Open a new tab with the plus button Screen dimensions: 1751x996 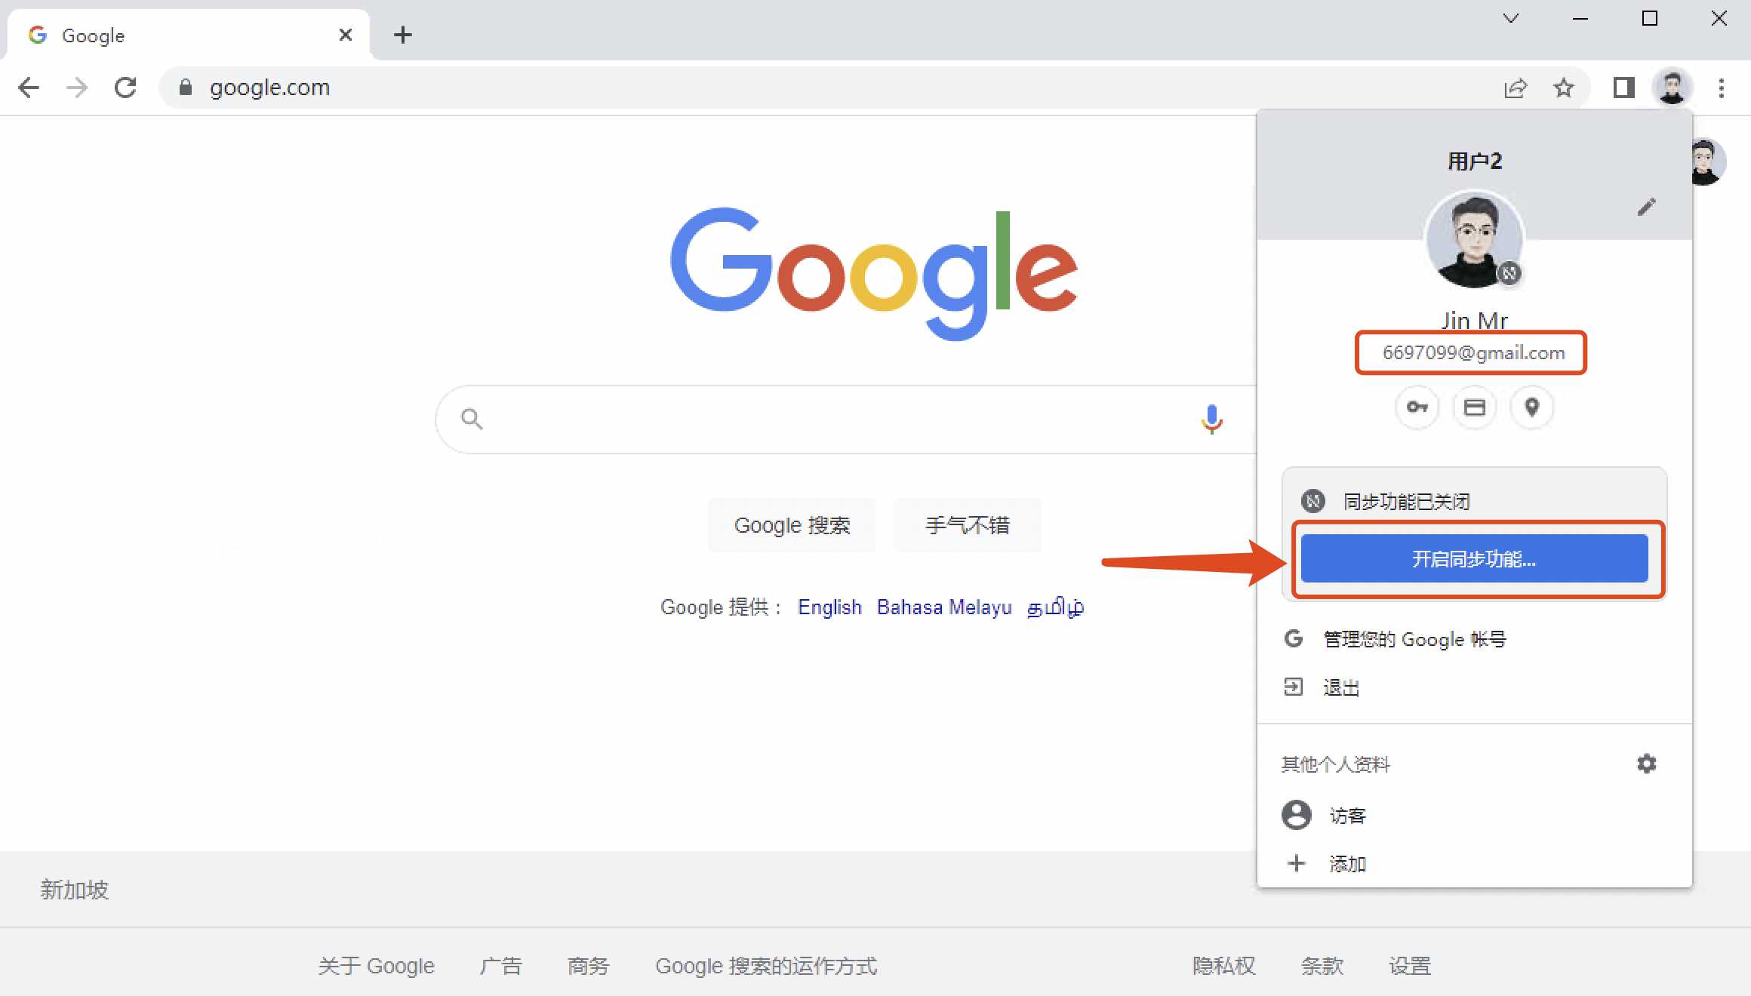pos(403,35)
